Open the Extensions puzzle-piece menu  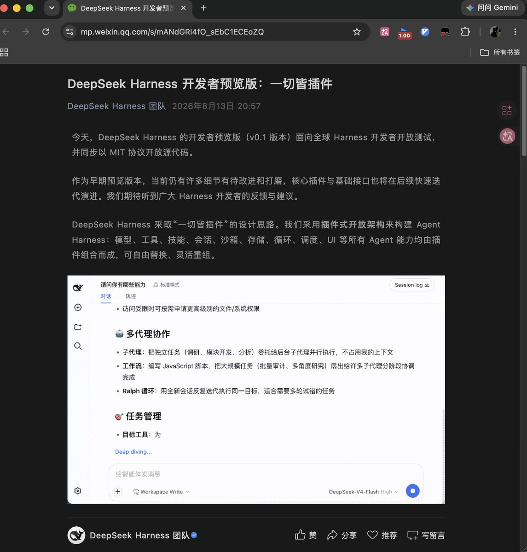pos(465,32)
